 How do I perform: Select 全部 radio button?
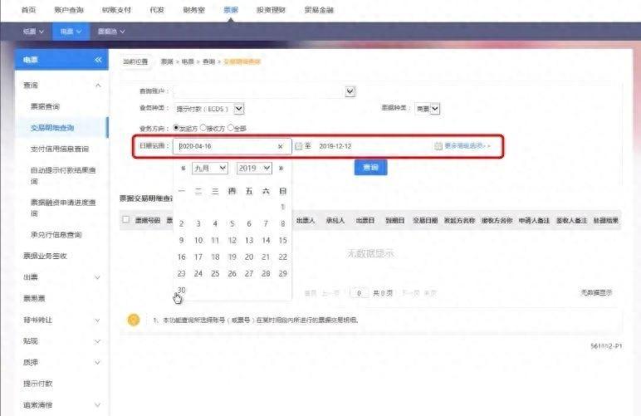(x=231, y=128)
